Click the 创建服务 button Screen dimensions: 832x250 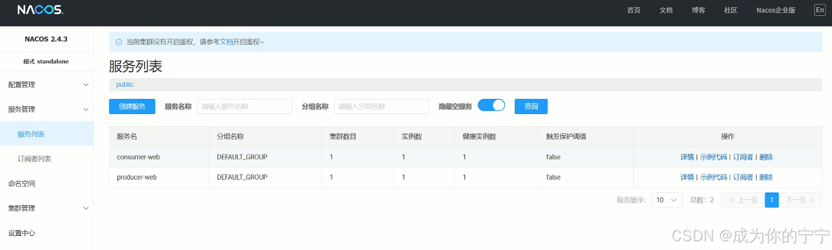click(x=132, y=106)
